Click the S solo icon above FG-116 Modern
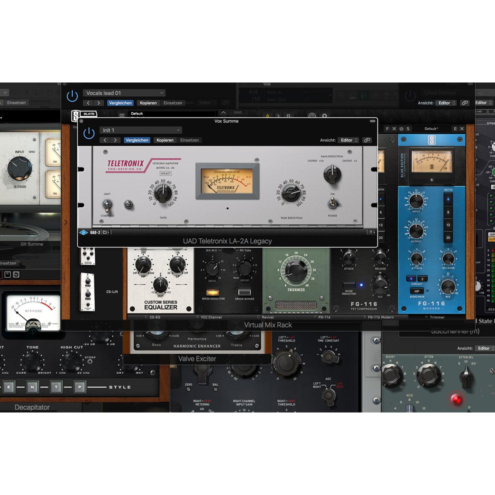 pos(408,129)
